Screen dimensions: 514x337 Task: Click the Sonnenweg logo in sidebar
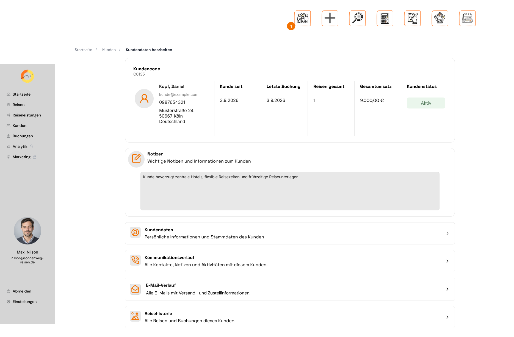click(x=27, y=76)
